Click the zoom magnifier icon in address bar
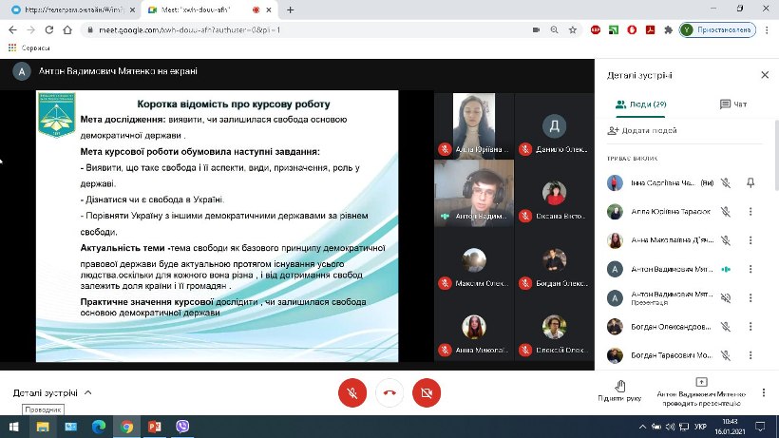Viewport: 779px width, 438px height. (555, 29)
